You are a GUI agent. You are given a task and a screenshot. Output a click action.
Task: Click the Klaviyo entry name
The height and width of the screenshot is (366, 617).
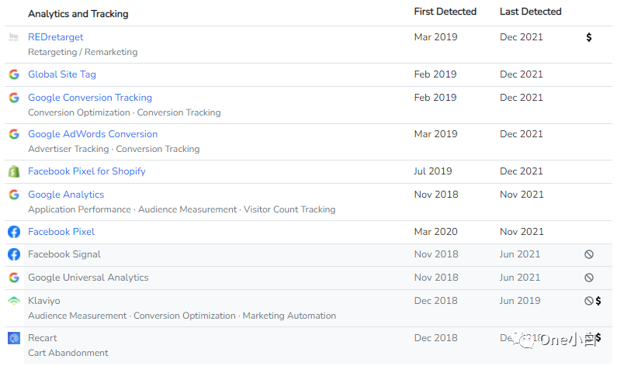pos(44,301)
